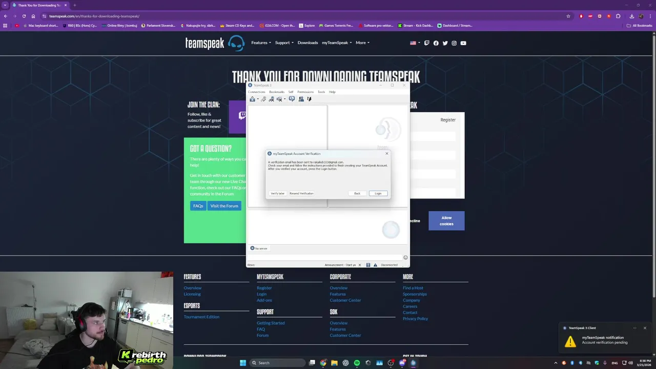Open Licensing link in Features footer
The image size is (656, 369).
192,294
